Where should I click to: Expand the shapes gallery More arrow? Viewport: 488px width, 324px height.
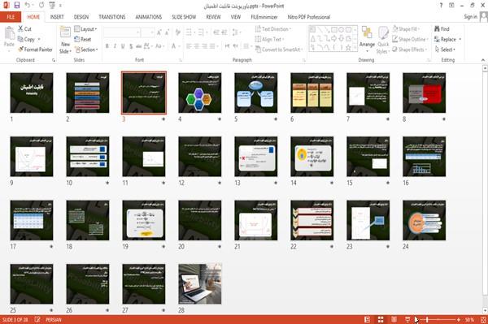pos(355,48)
